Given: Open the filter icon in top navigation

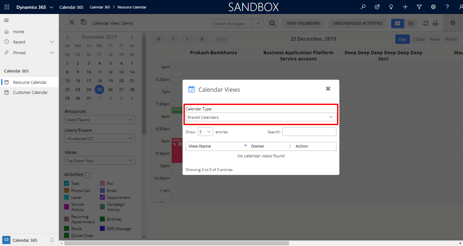Looking at the screenshot, I should 419,6.
